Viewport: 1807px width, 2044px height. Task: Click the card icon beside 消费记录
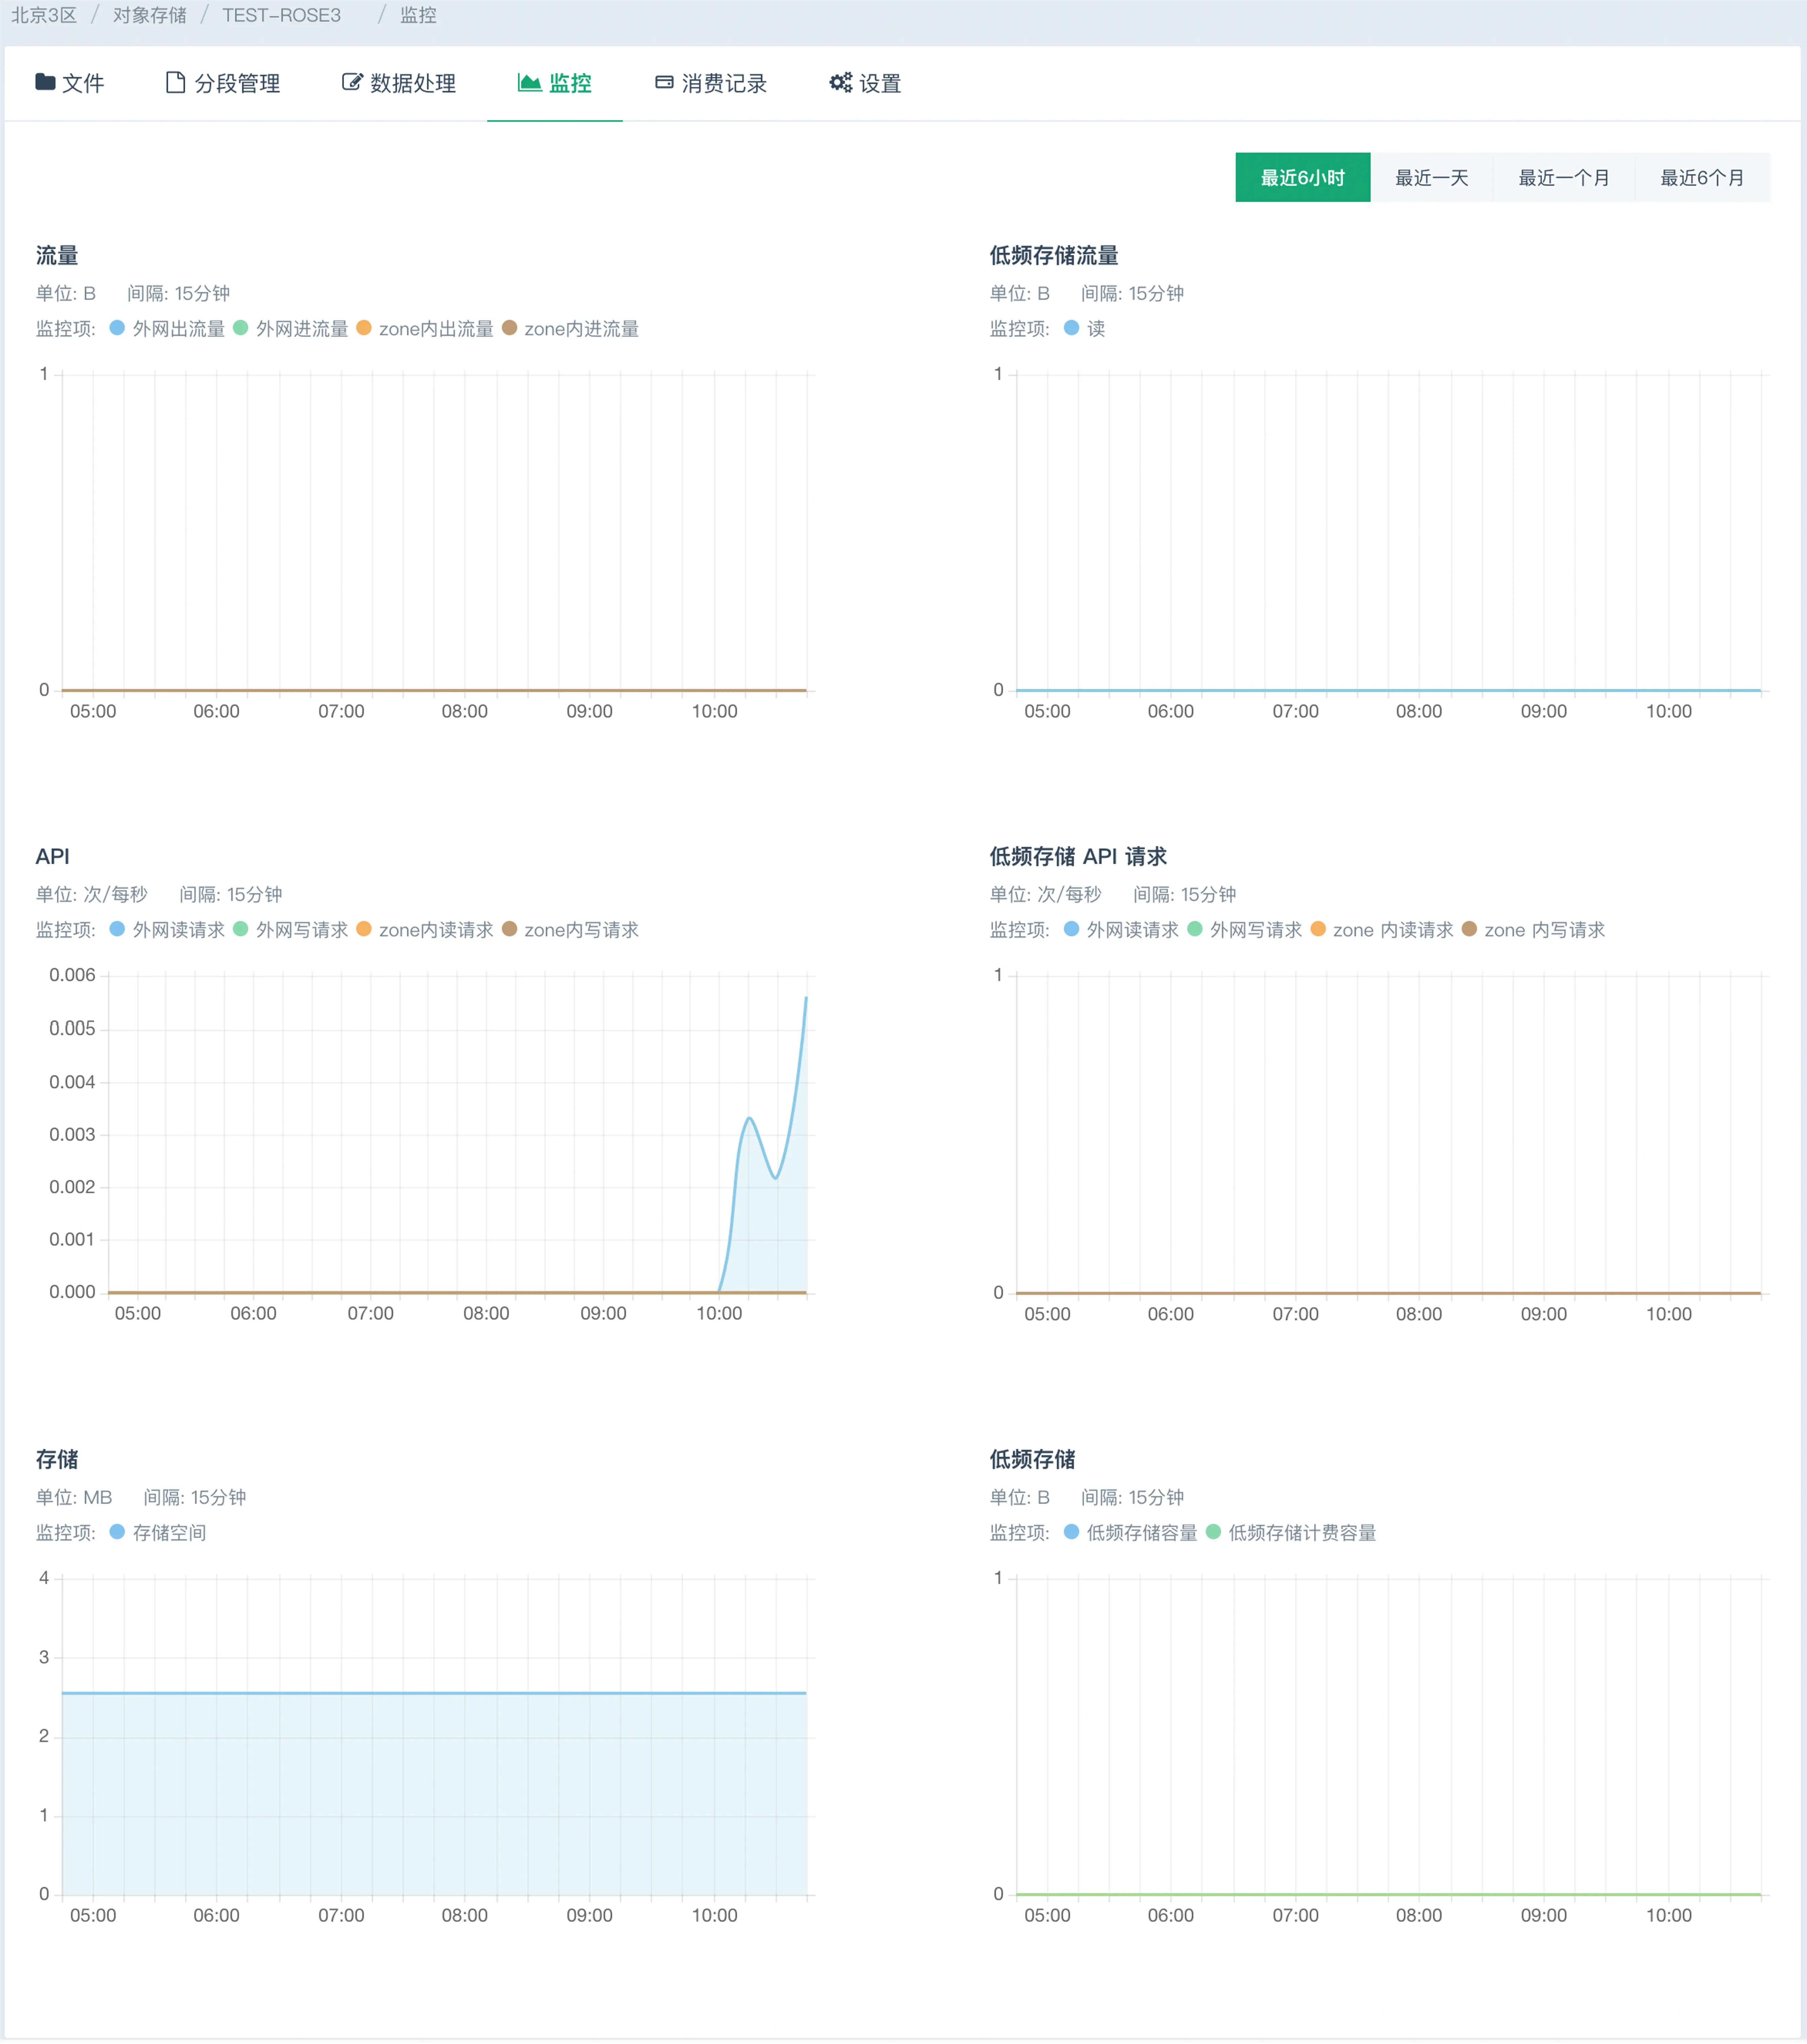[664, 82]
